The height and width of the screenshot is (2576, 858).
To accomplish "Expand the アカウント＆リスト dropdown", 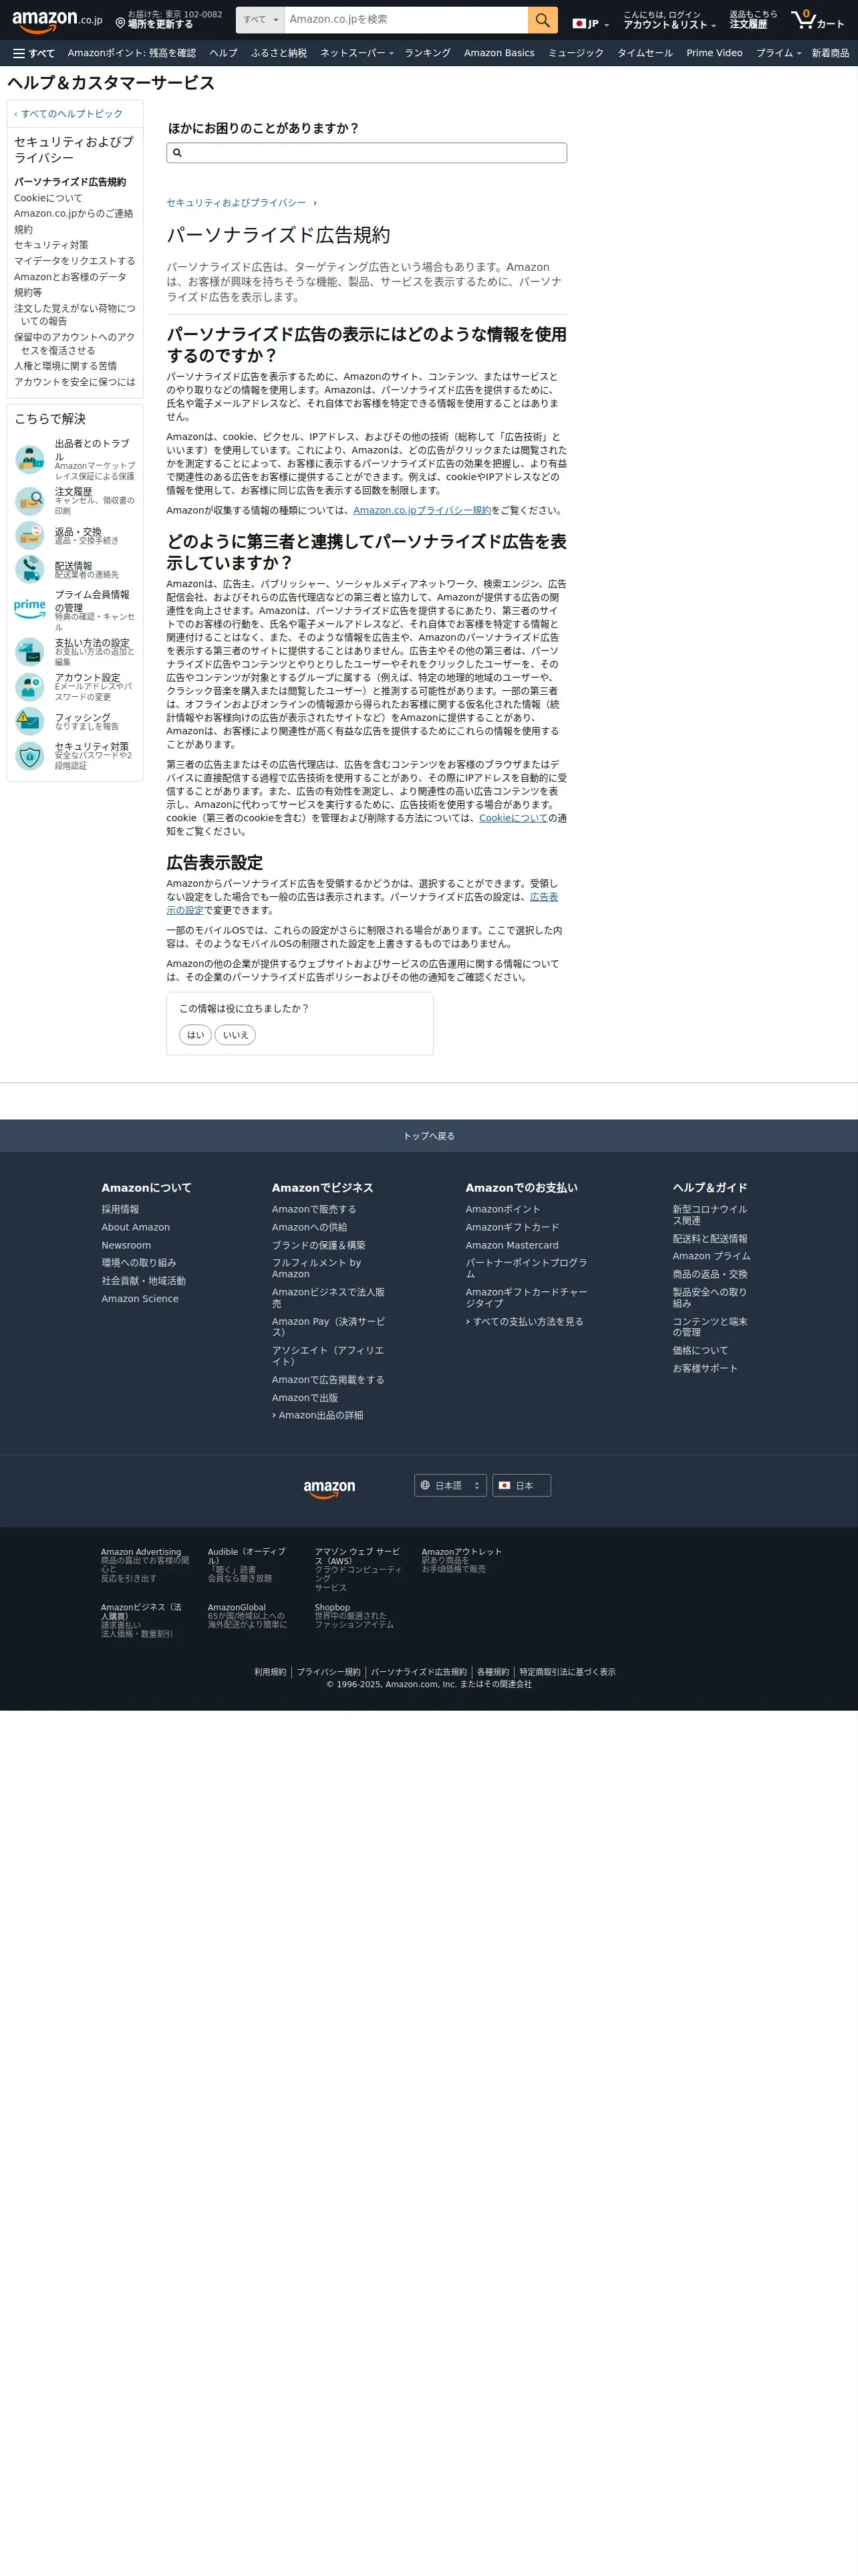I will (669, 20).
